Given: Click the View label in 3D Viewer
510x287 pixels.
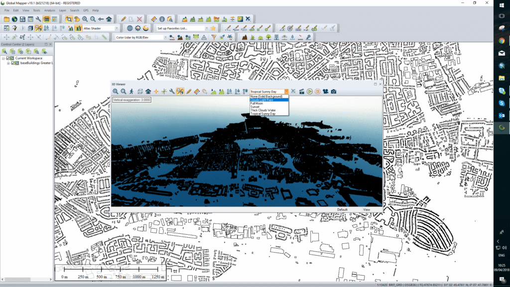Looking at the screenshot, I should pyautogui.click(x=367, y=210).
